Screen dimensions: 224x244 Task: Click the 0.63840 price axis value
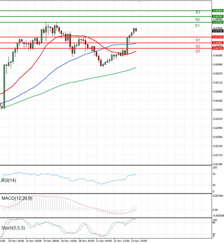[x=218, y=110]
